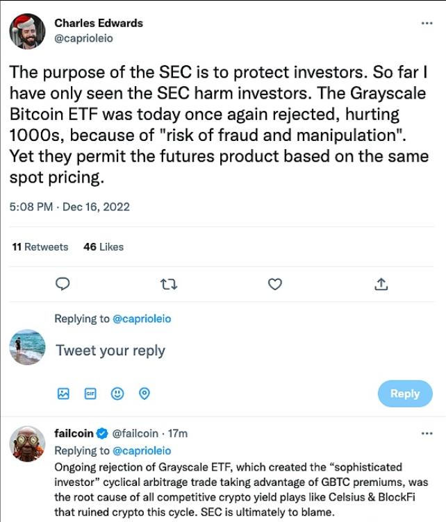This screenshot has width=446, height=522.
Task: Add location pin to reply
Action: [144, 394]
